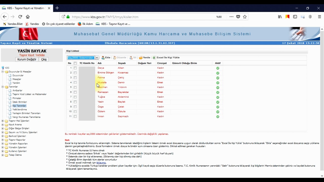Open the Ambarlar tree item
Viewport: 324px width, 182px height.
(17, 90)
